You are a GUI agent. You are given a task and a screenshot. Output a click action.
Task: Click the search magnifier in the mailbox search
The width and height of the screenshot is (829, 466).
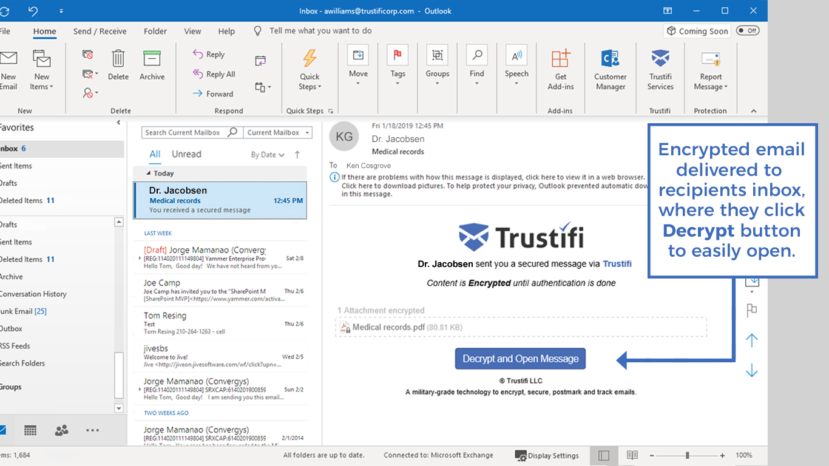[x=232, y=132]
